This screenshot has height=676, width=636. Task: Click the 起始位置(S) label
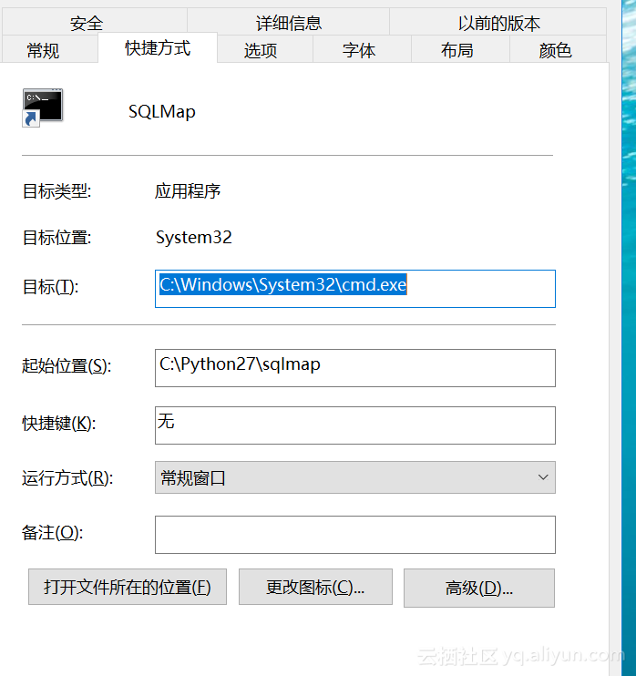(67, 366)
